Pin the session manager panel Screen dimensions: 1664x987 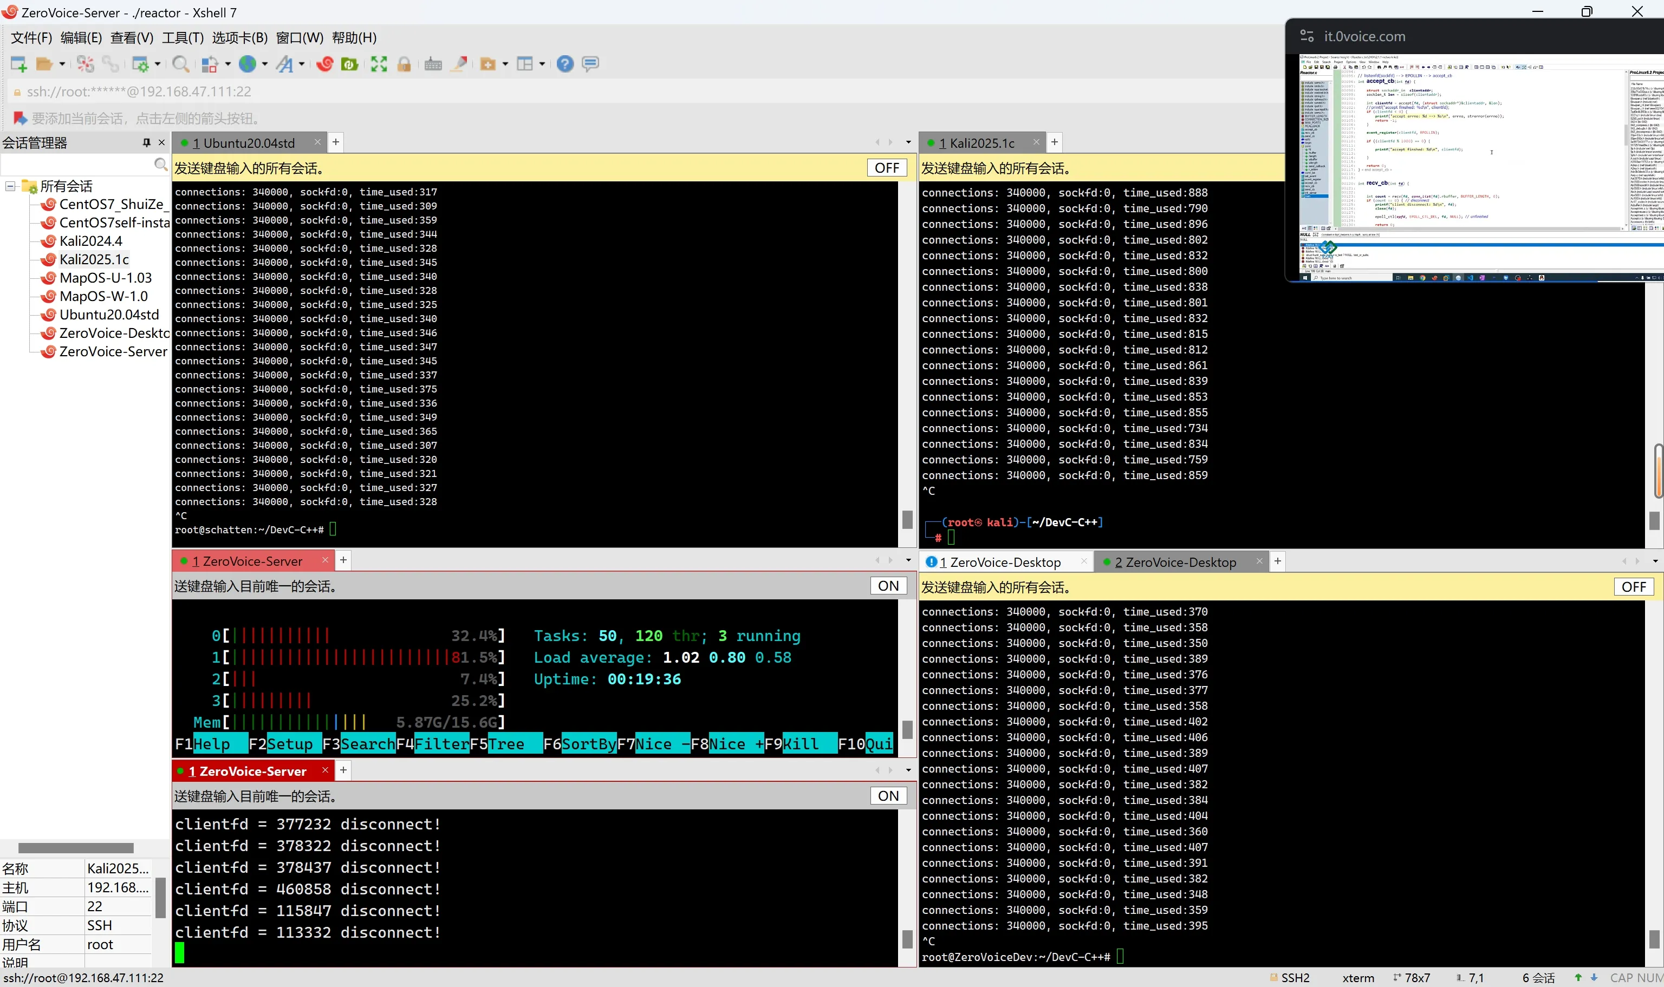146,142
